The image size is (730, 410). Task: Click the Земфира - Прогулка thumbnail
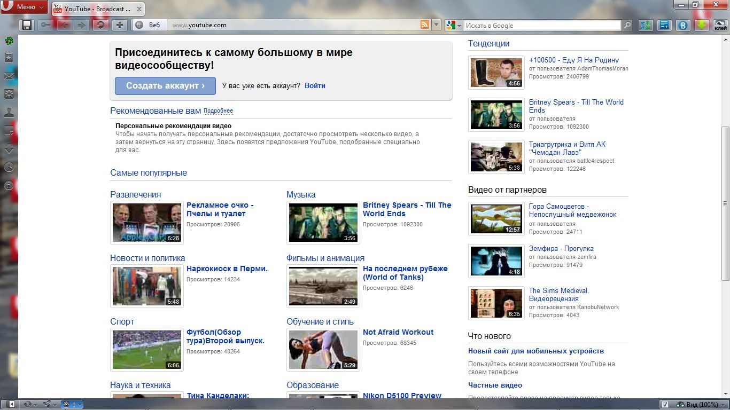tap(496, 261)
